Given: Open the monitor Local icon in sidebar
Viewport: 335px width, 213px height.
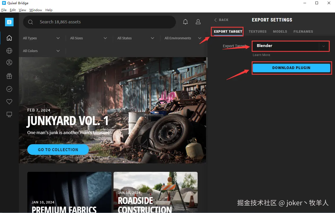Looking at the screenshot, I should [9, 114].
